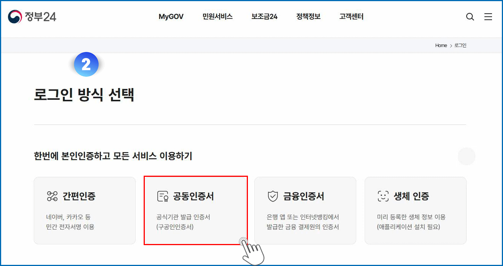Open the hamburger menu icon
This screenshot has width=503, height=266.
[488, 17]
